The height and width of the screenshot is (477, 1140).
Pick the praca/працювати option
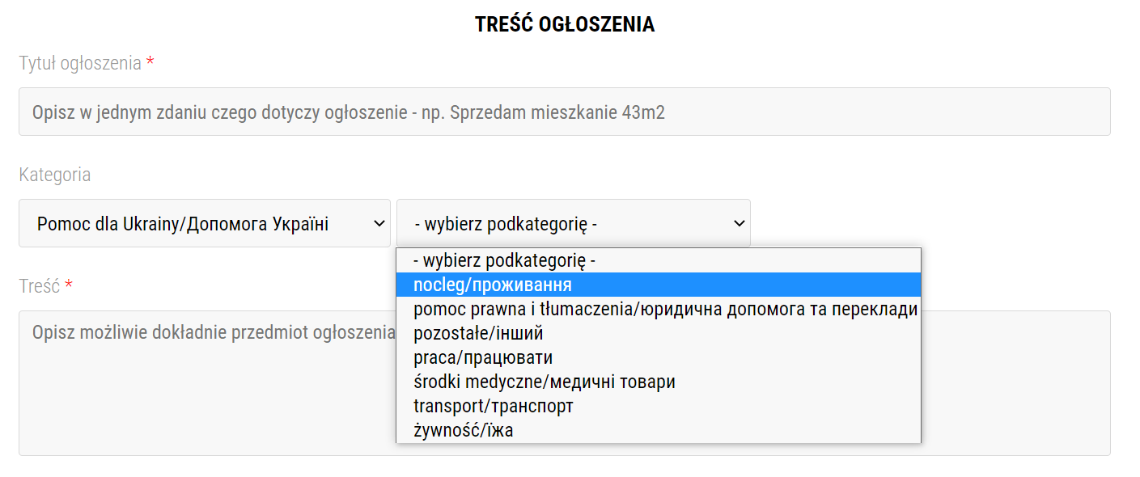tap(659, 357)
